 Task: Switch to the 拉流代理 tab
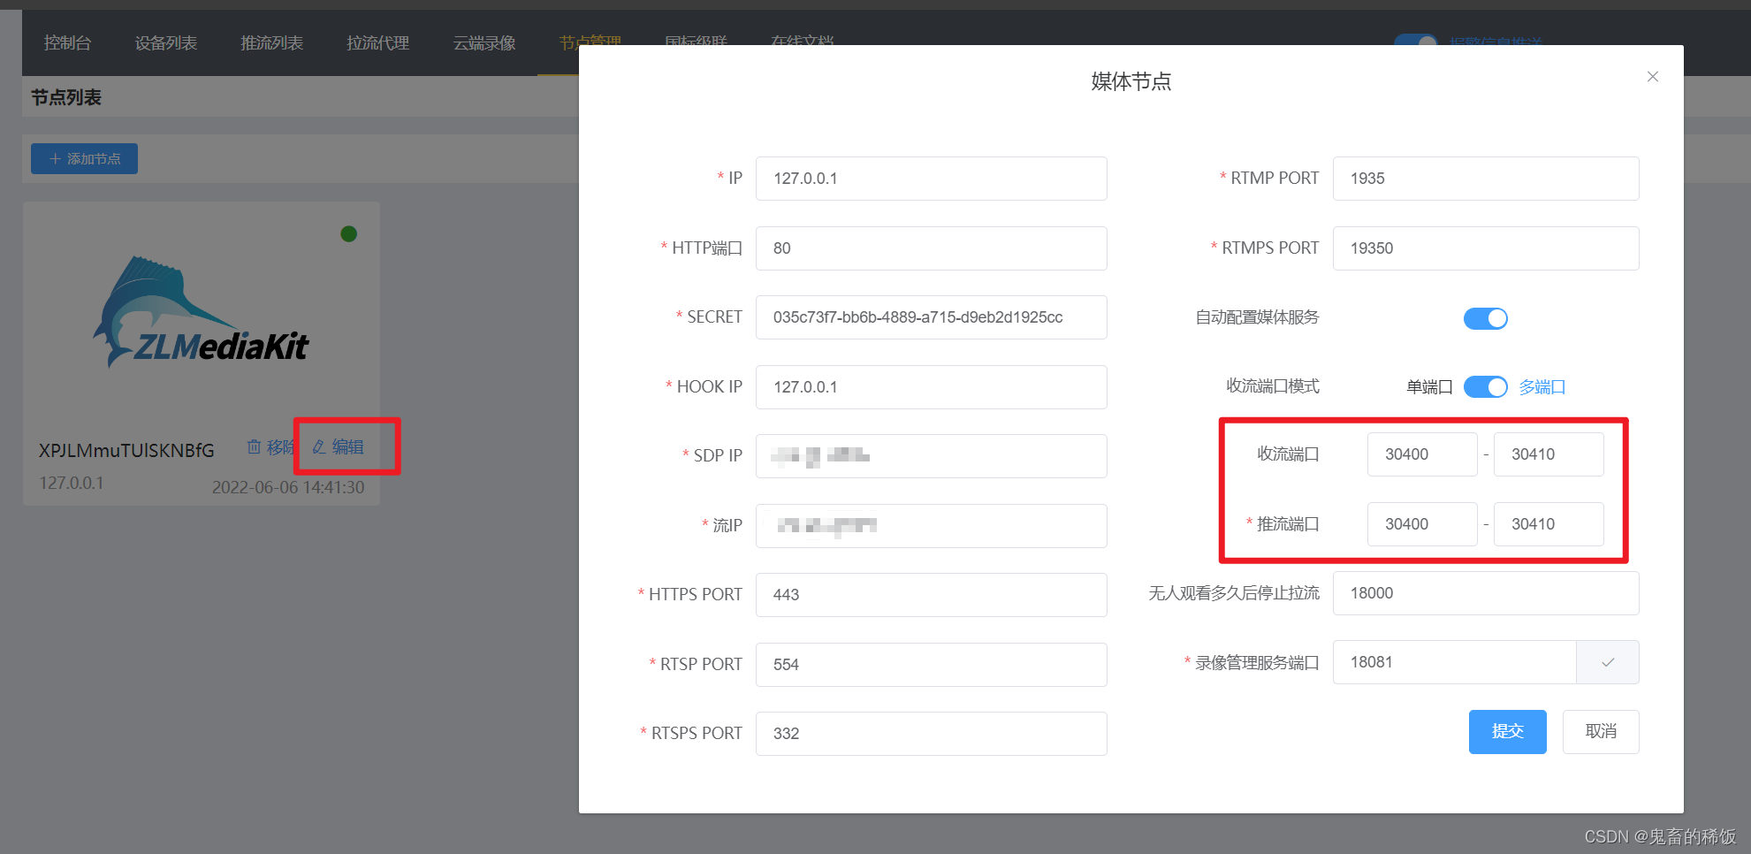pyautogui.click(x=377, y=42)
